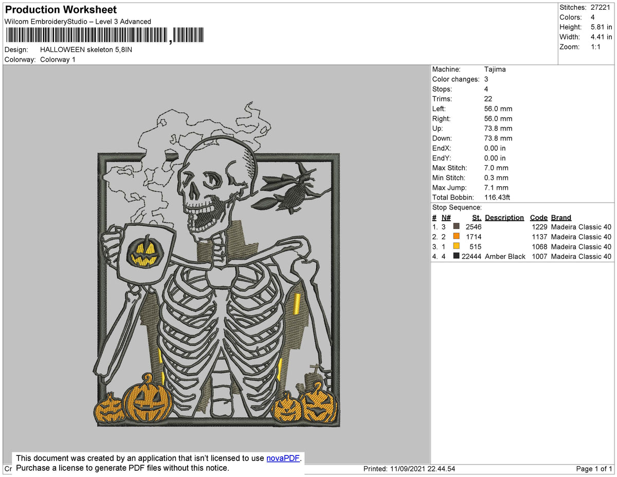Select the 'Color changes:' label
The height and width of the screenshot is (477, 617).
tap(456, 79)
